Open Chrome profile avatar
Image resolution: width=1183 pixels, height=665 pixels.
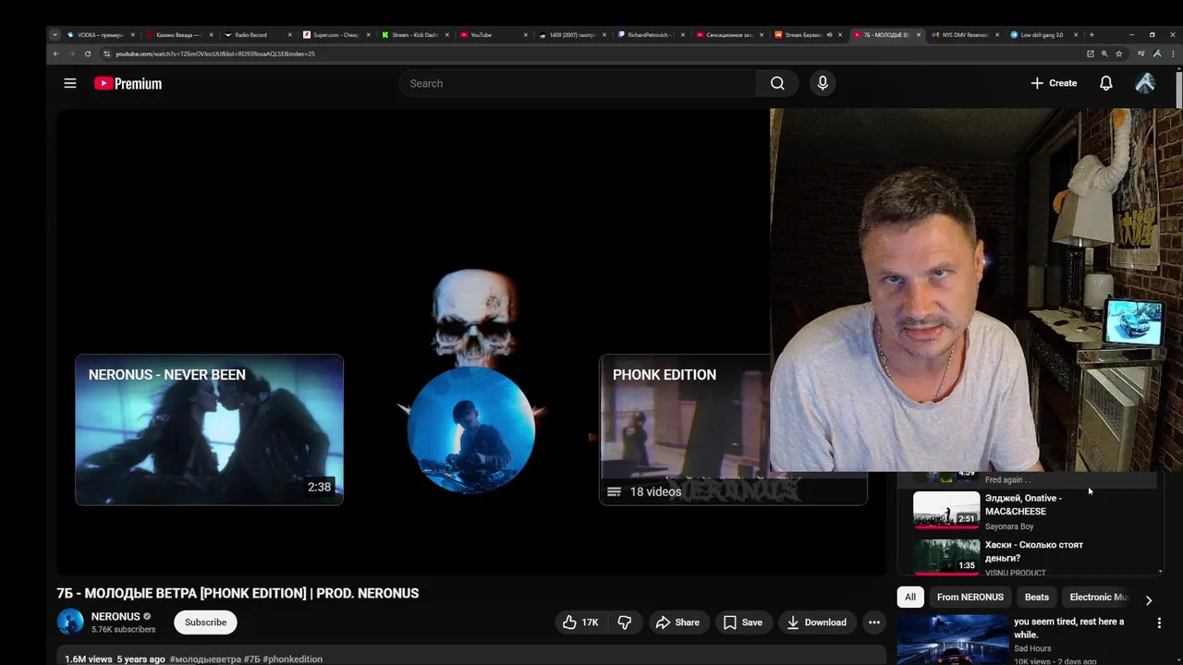tap(1157, 54)
